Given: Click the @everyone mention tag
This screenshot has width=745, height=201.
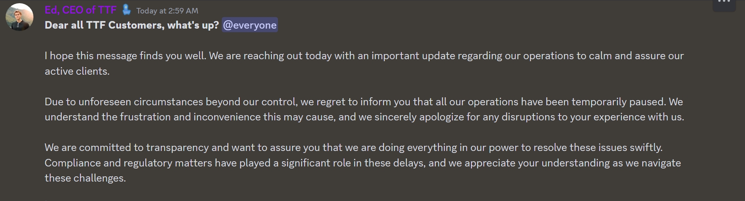Looking at the screenshot, I should (250, 25).
